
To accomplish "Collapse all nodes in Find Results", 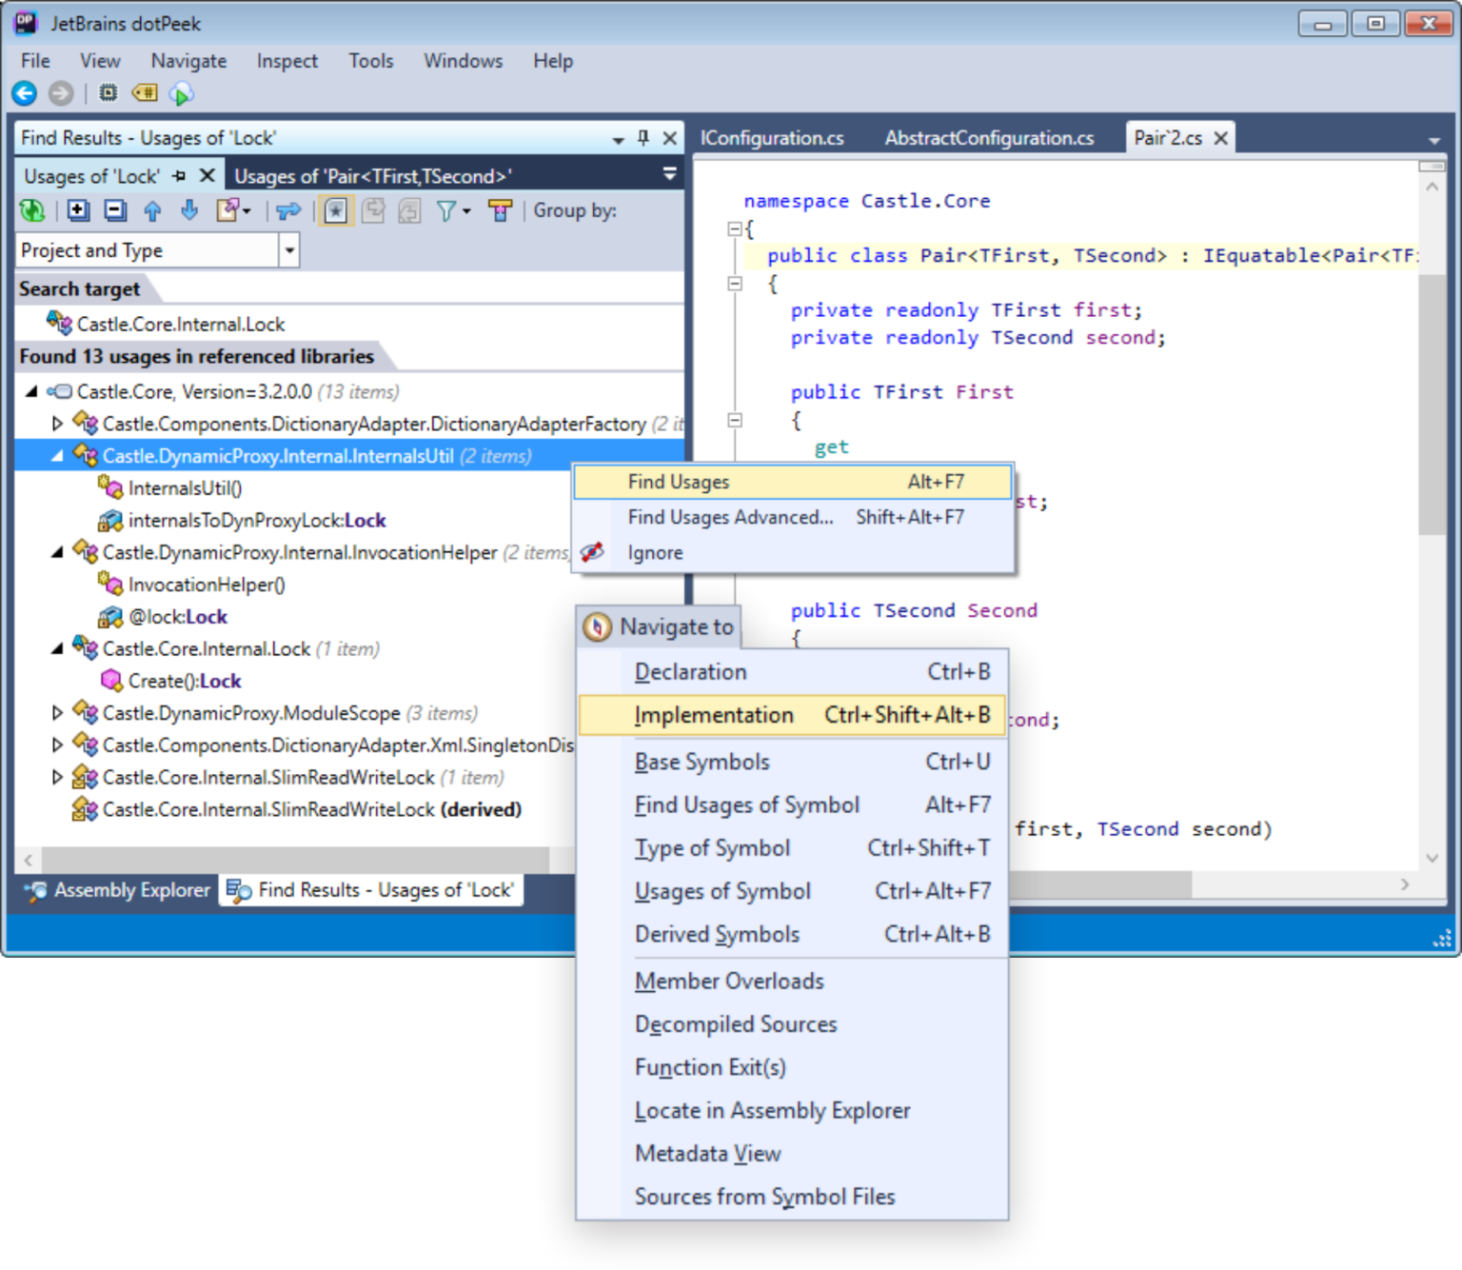I will point(114,210).
